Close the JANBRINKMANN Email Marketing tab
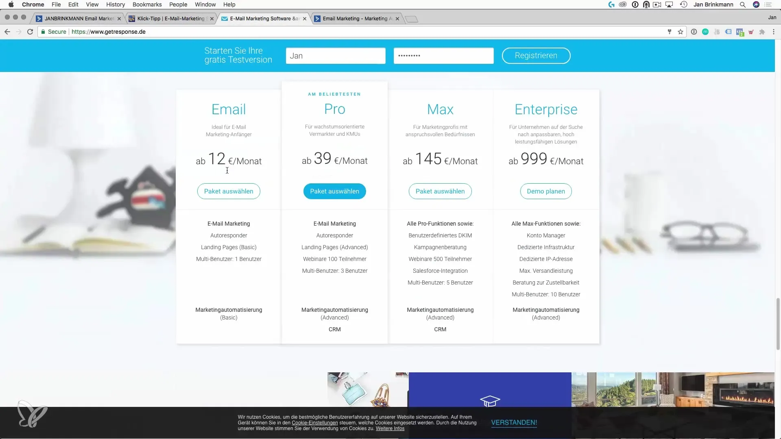 coord(119,19)
